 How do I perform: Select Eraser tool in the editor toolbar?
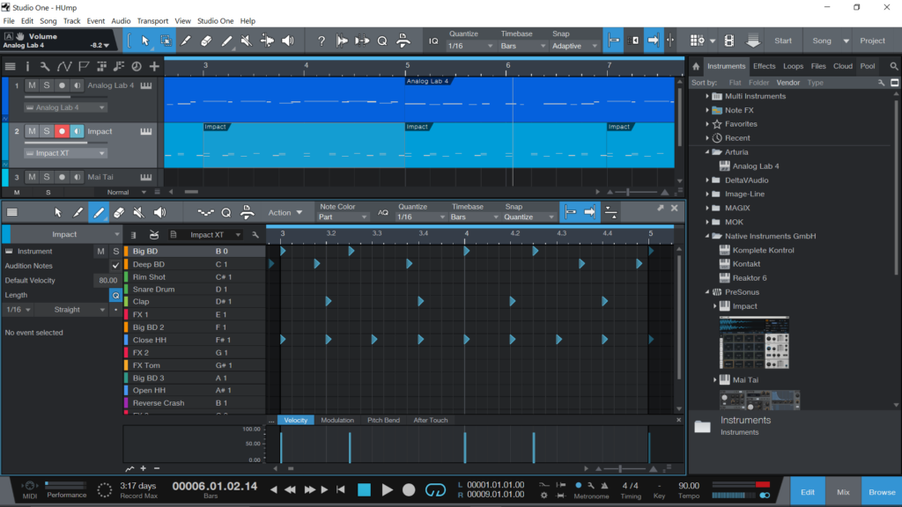tap(119, 213)
